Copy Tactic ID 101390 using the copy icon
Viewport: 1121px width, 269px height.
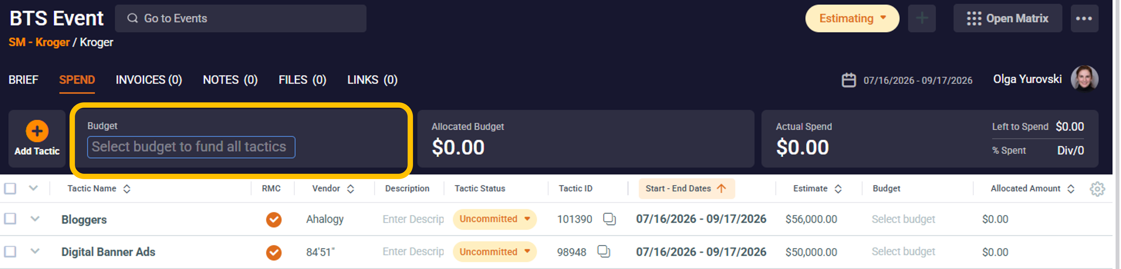609,219
